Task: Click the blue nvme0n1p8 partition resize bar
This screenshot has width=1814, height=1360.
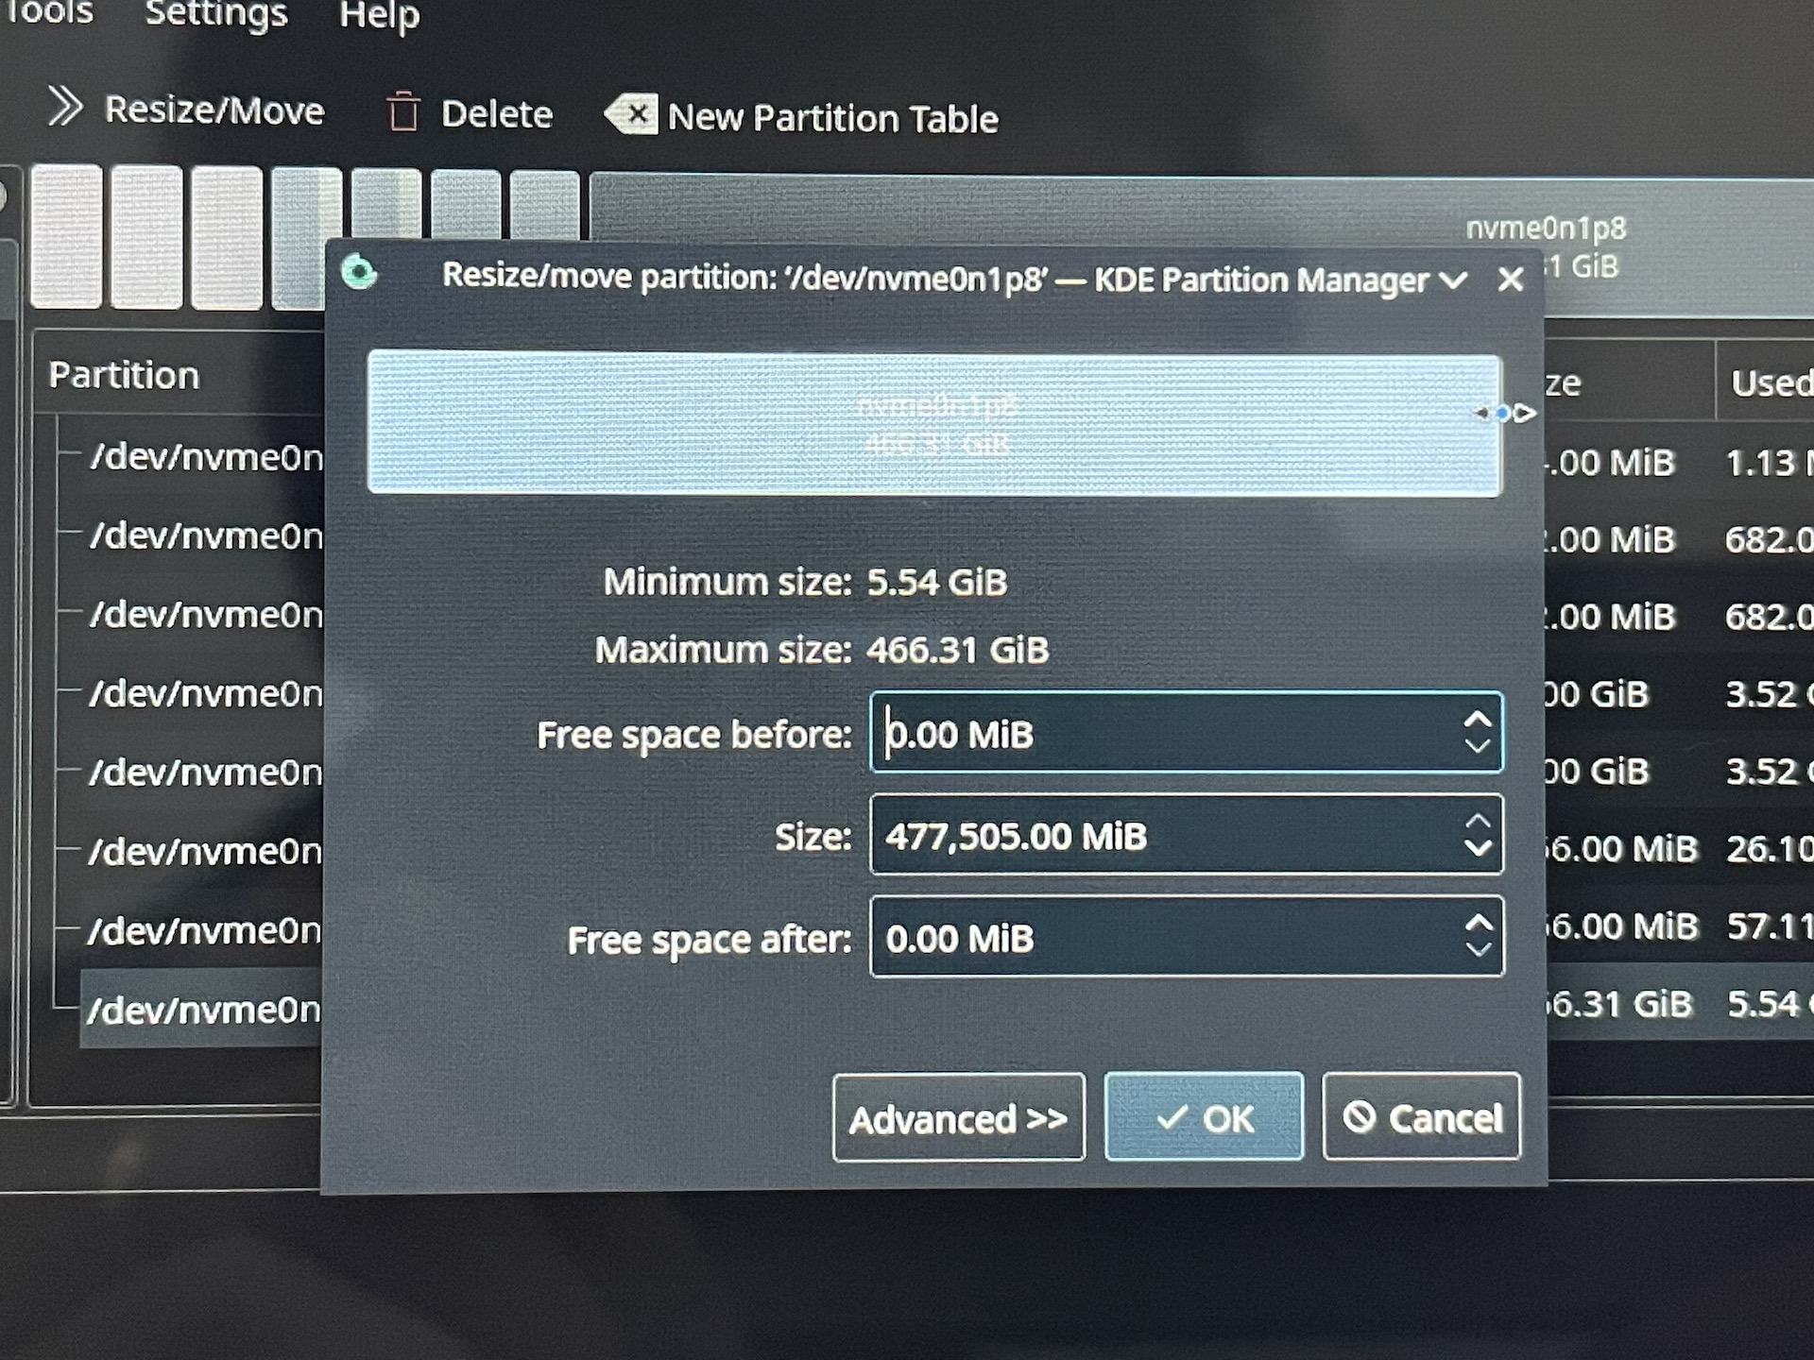Action: click(933, 424)
